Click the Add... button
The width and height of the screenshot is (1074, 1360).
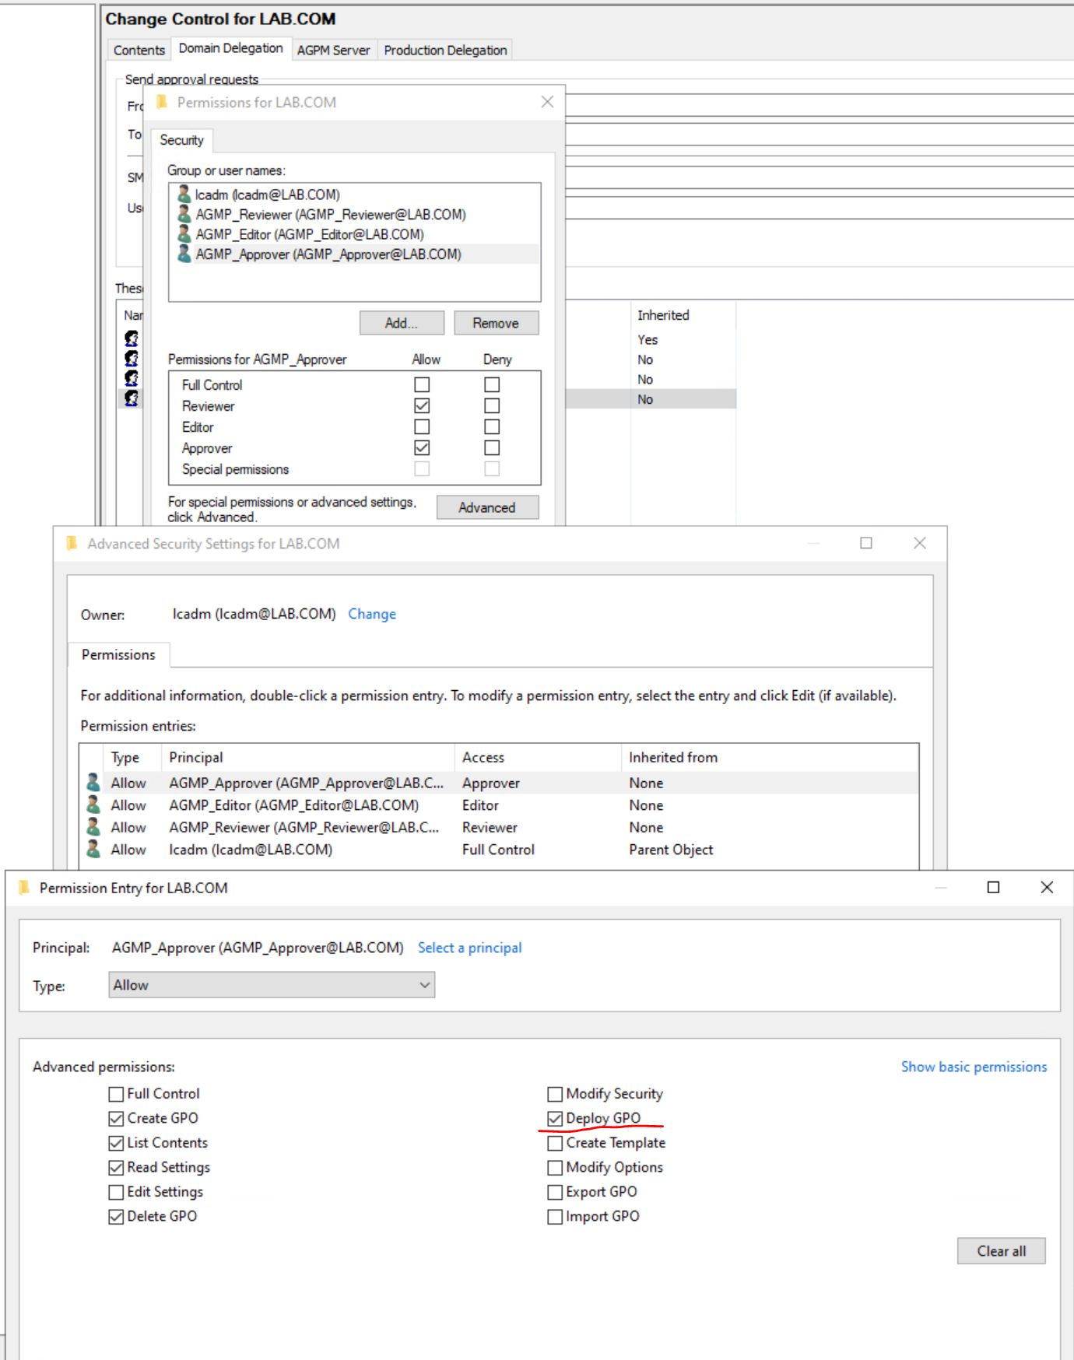402,323
